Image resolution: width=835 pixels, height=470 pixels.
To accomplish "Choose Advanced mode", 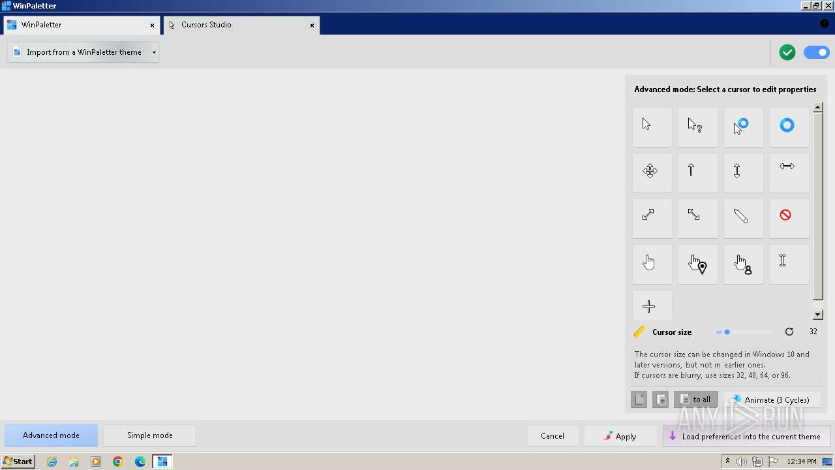I will click(51, 435).
